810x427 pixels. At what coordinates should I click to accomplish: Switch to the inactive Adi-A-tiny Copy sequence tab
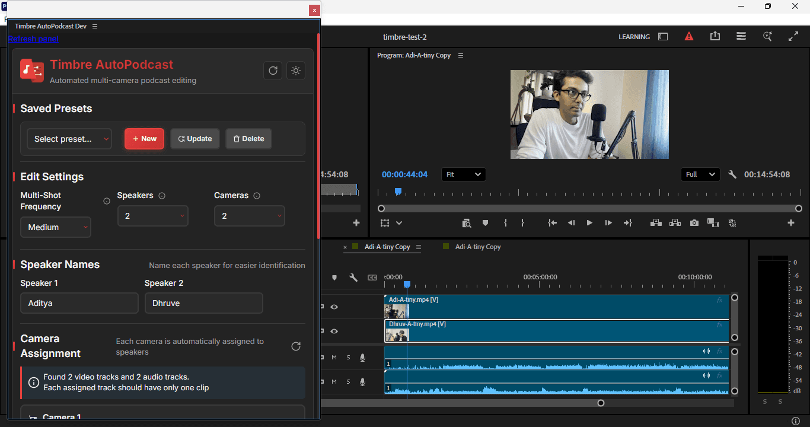(477, 247)
